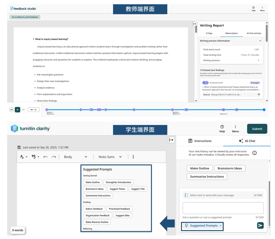Change the 1x playback speed control

click(34, 110)
